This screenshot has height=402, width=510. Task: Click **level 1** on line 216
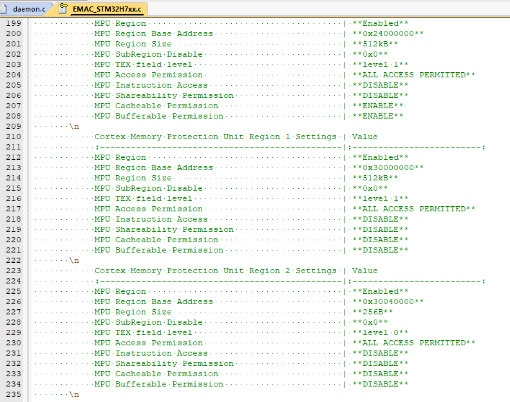(x=380, y=198)
